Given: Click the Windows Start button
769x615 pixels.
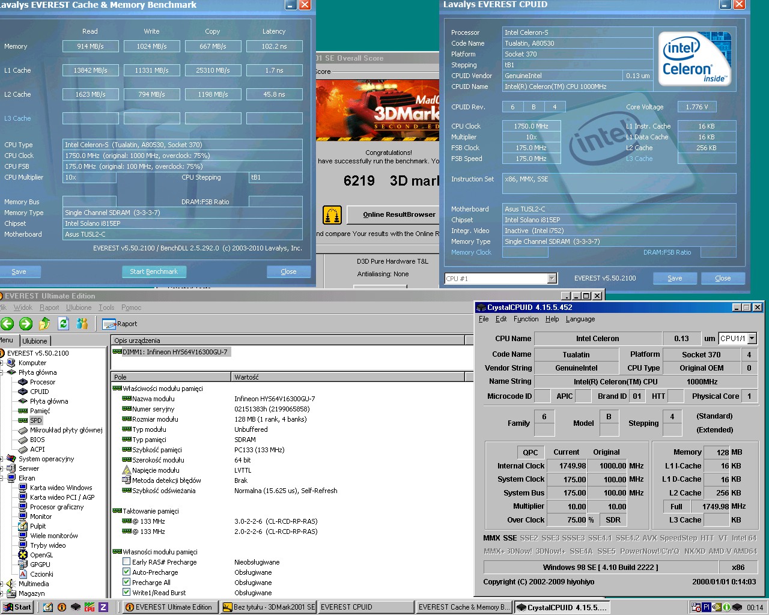Looking at the screenshot, I should 17,607.
